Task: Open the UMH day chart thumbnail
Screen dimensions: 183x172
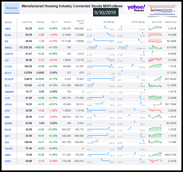Action: tap(155, 155)
